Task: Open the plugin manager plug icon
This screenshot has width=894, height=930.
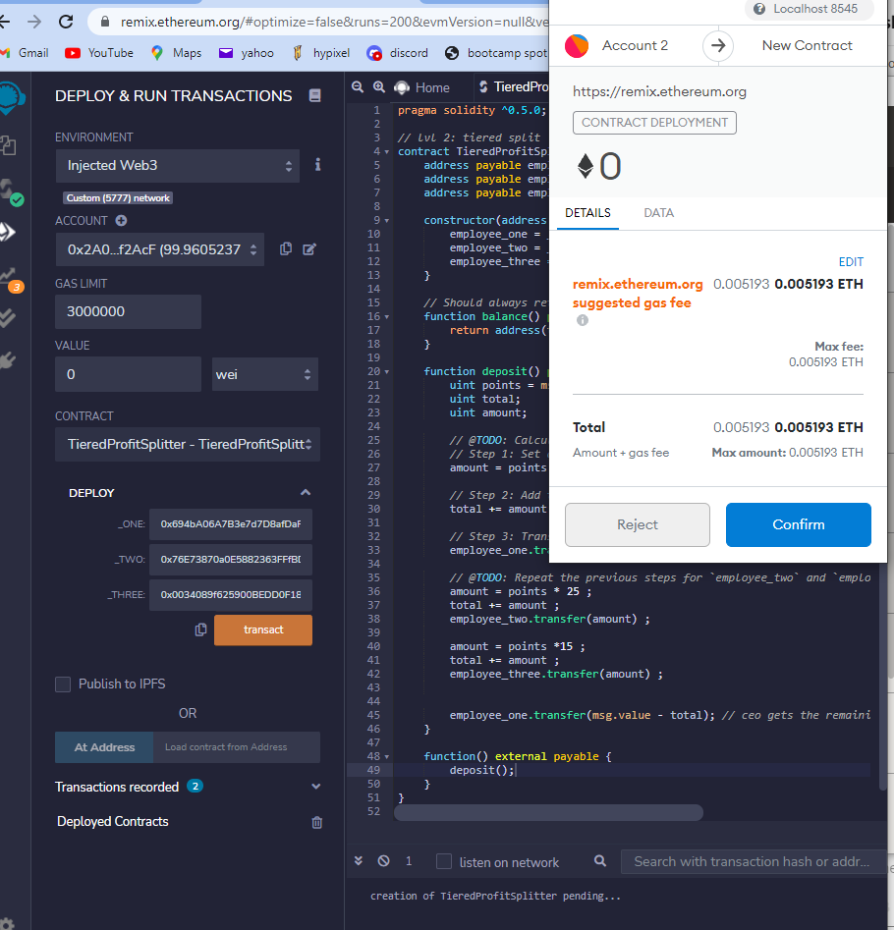Action: (x=8, y=360)
